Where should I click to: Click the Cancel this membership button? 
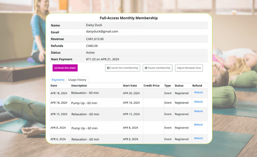[x=123, y=68]
